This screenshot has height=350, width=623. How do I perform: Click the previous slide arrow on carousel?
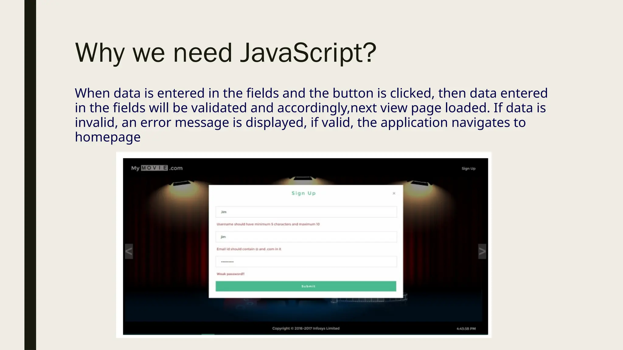[x=129, y=251]
